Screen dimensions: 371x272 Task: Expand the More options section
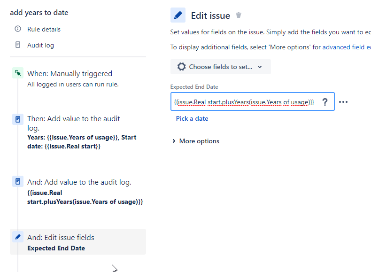[196, 141]
